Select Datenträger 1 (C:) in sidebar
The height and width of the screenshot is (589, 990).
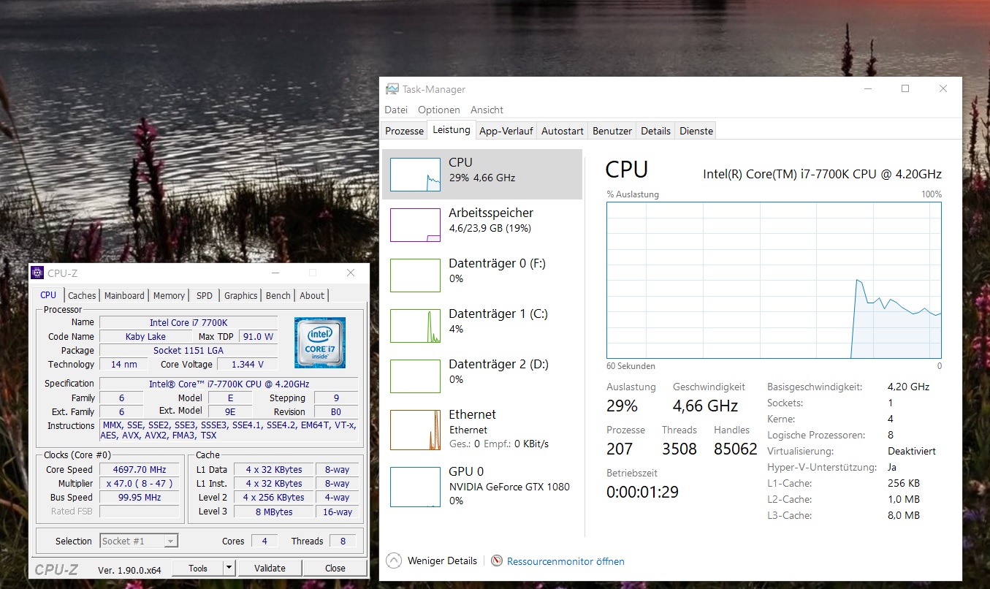coord(482,325)
